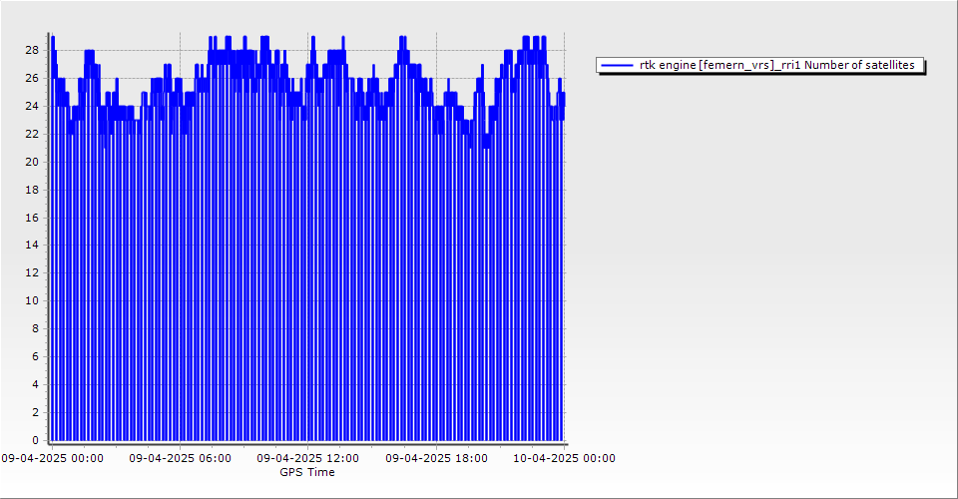The image size is (958, 499).
Task: Select the 09-04-2025 06:00 time label
Action: click(181, 459)
